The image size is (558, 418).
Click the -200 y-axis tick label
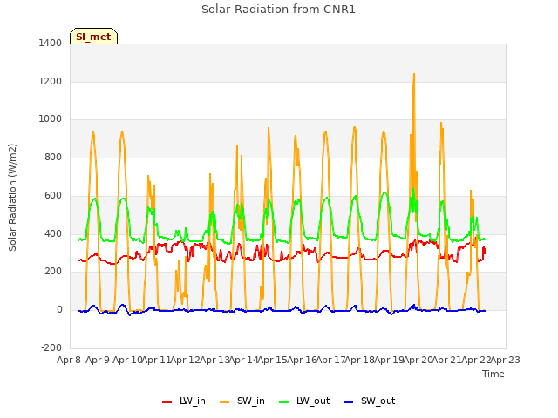click(x=51, y=347)
